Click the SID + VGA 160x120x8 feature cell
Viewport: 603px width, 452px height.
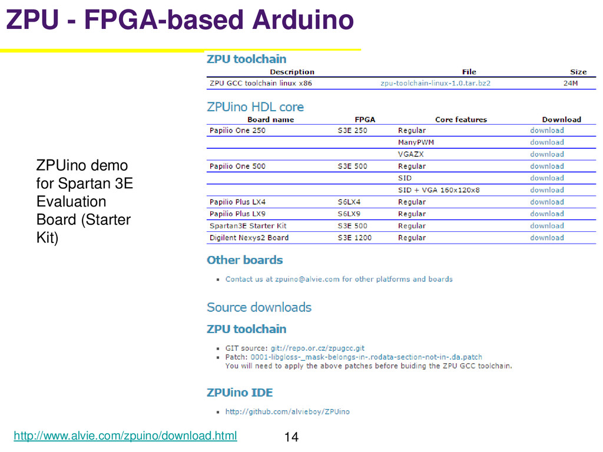pyautogui.click(x=439, y=190)
